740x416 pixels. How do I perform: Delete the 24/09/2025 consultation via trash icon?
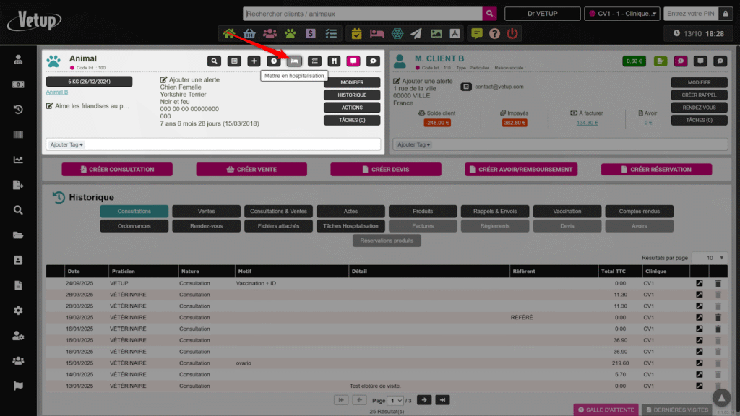[x=718, y=284]
